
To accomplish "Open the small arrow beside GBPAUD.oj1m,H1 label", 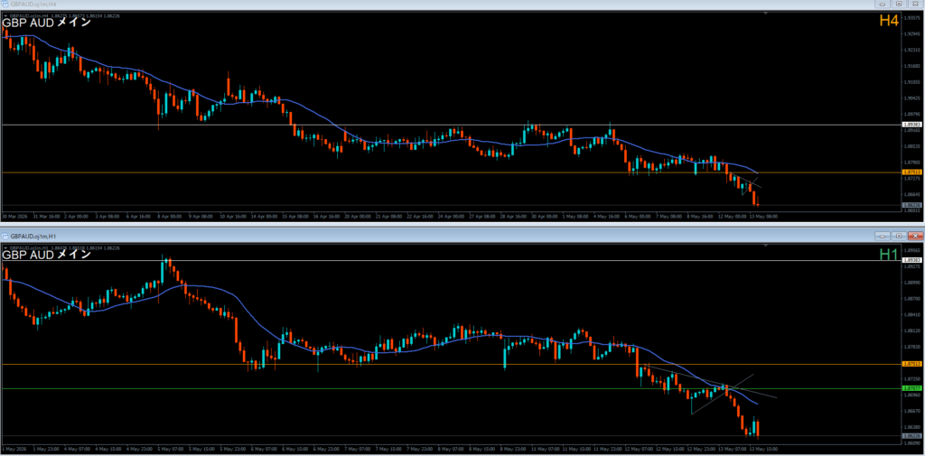I will pyautogui.click(x=5, y=247).
